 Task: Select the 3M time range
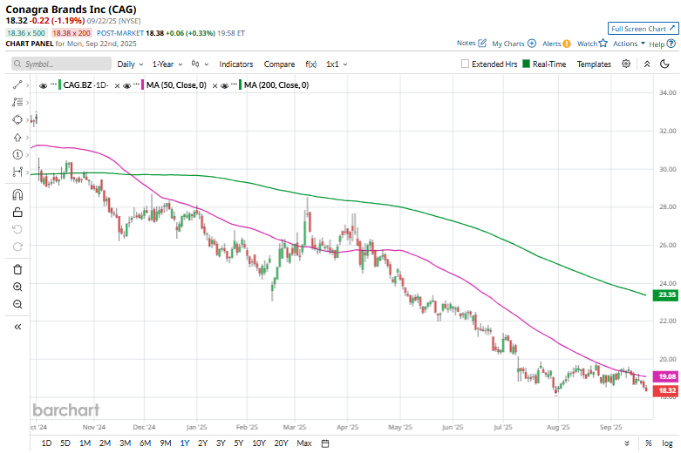tap(125, 443)
